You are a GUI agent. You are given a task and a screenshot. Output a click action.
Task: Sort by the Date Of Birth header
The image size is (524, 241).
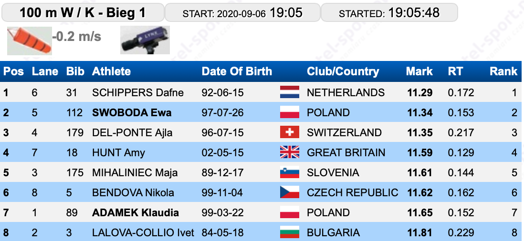pos(237,71)
